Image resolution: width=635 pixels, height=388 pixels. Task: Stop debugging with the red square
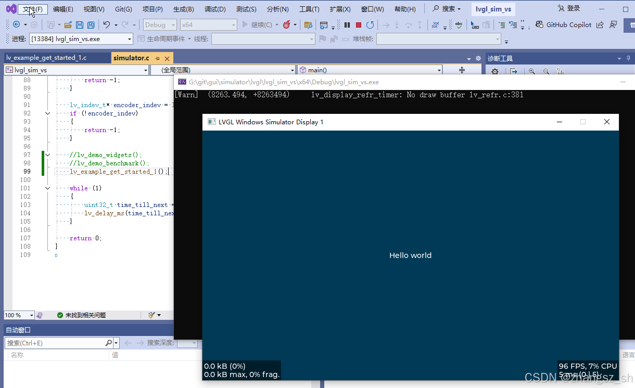tap(359, 25)
